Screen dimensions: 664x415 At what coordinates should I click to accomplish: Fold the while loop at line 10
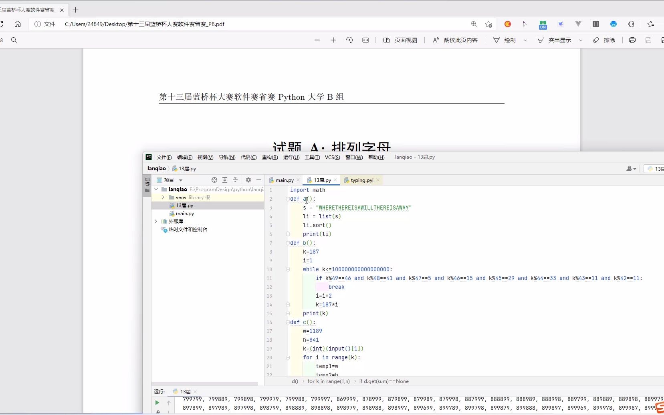click(288, 270)
